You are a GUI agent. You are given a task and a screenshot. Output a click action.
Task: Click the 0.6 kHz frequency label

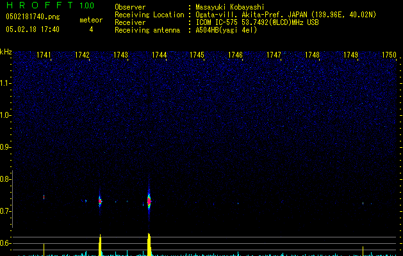(x=6, y=243)
